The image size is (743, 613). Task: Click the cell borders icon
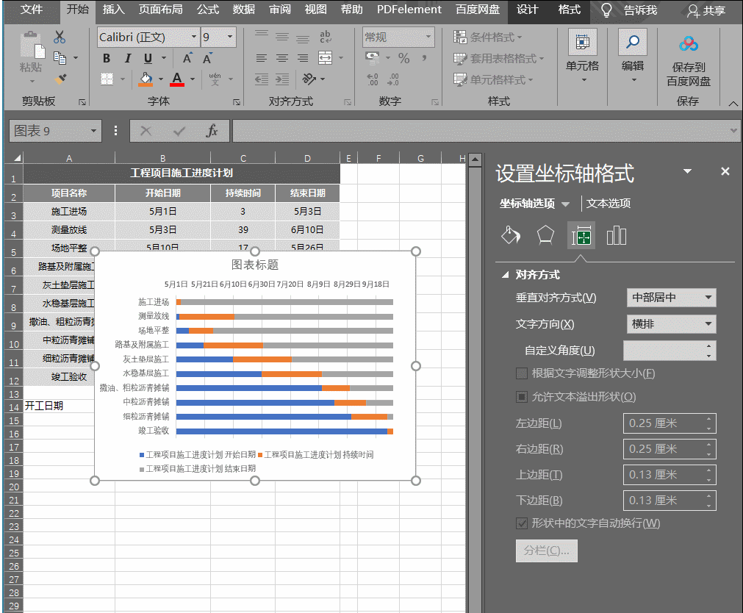[x=107, y=79]
